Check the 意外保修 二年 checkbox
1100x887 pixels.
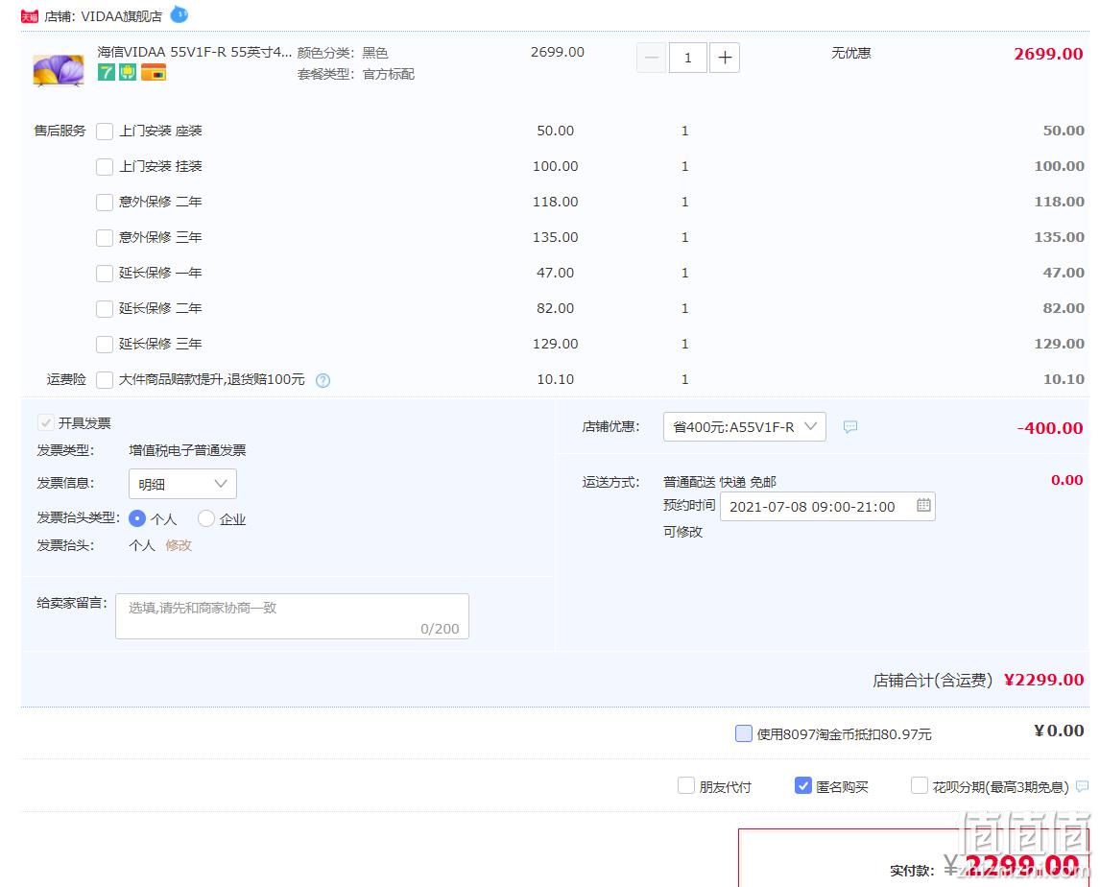point(105,203)
